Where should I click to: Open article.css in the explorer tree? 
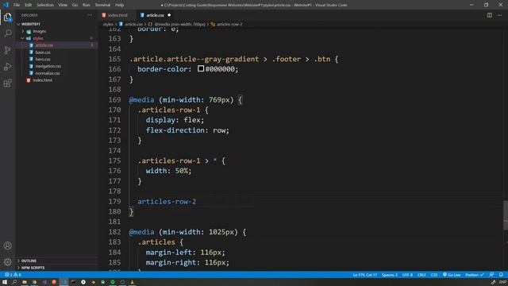(x=44, y=45)
